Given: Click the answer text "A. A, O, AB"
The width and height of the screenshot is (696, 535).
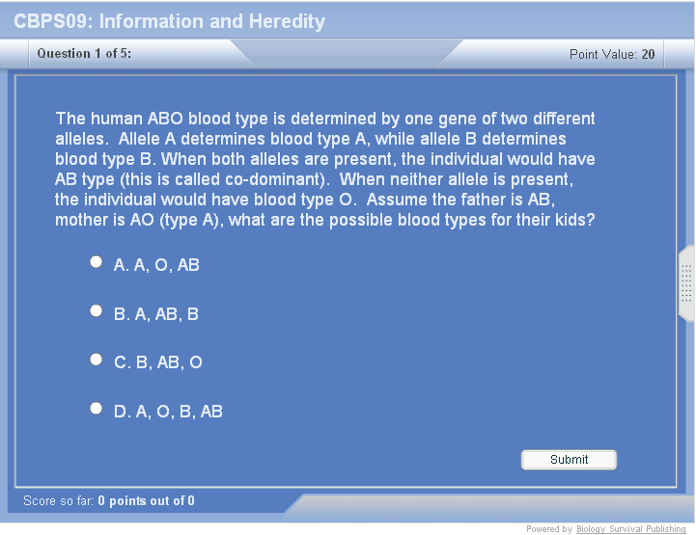Looking at the screenshot, I should click(156, 265).
